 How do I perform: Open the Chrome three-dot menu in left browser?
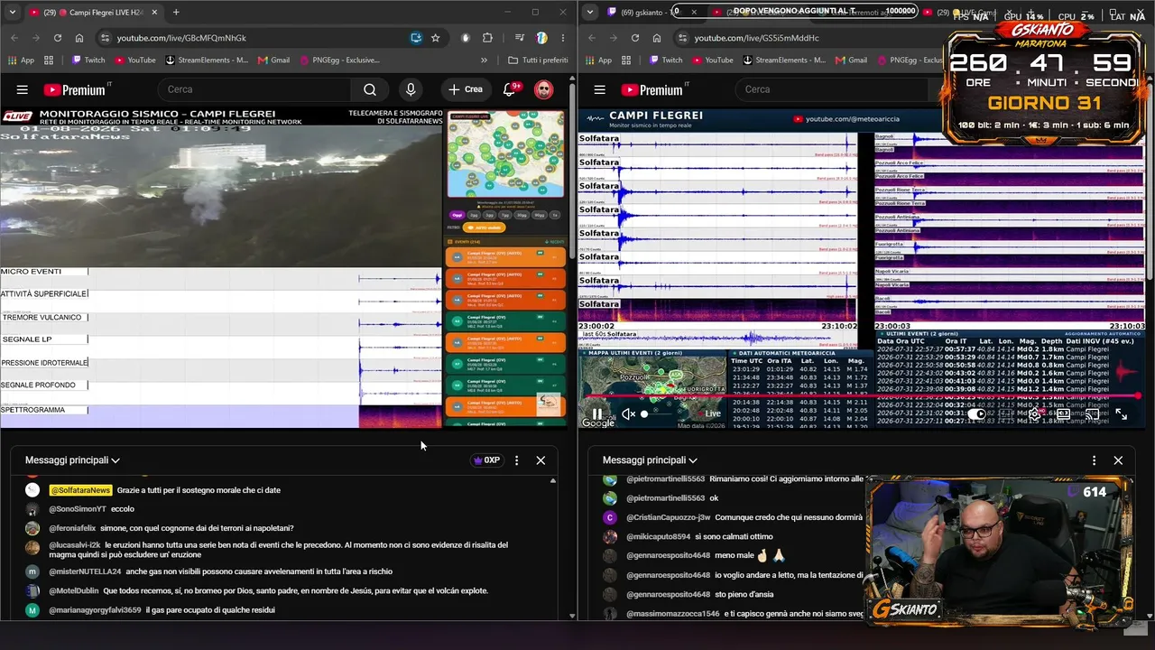(563, 38)
